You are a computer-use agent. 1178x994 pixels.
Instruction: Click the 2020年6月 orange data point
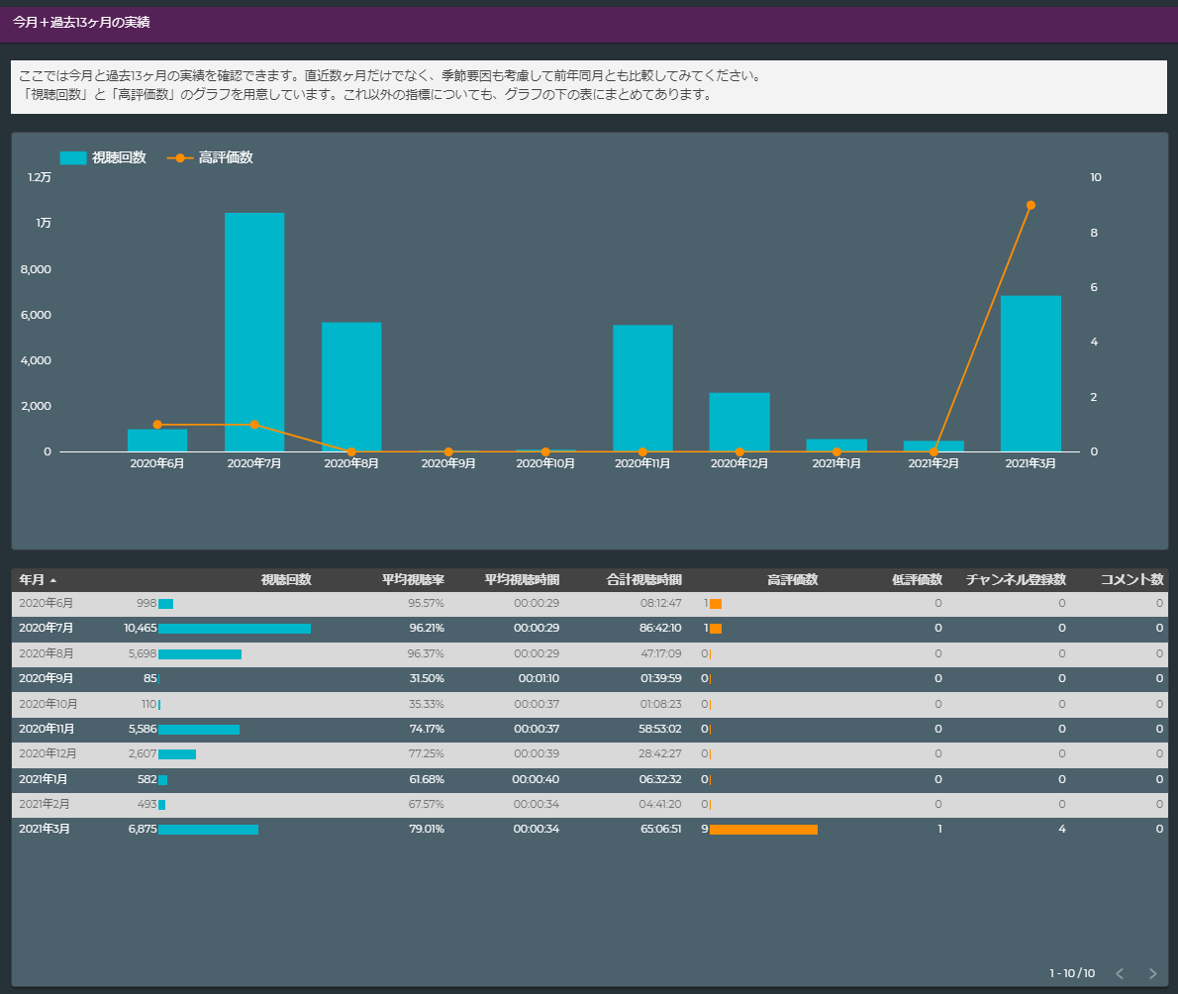pos(157,425)
